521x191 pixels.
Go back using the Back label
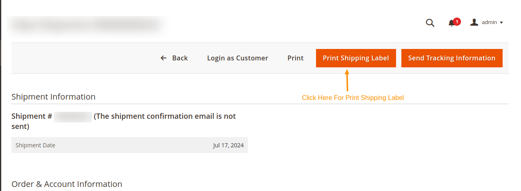pos(180,58)
